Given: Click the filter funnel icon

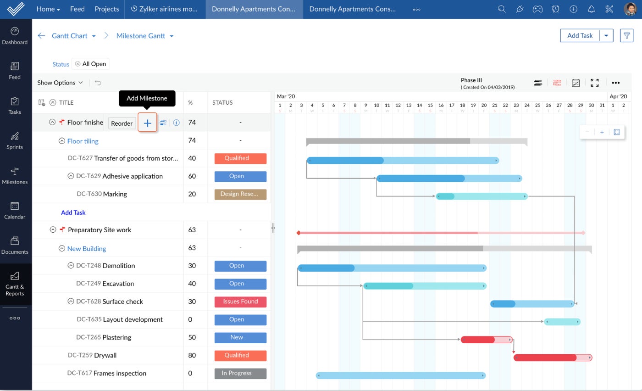Looking at the screenshot, I should click(x=626, y=35).
